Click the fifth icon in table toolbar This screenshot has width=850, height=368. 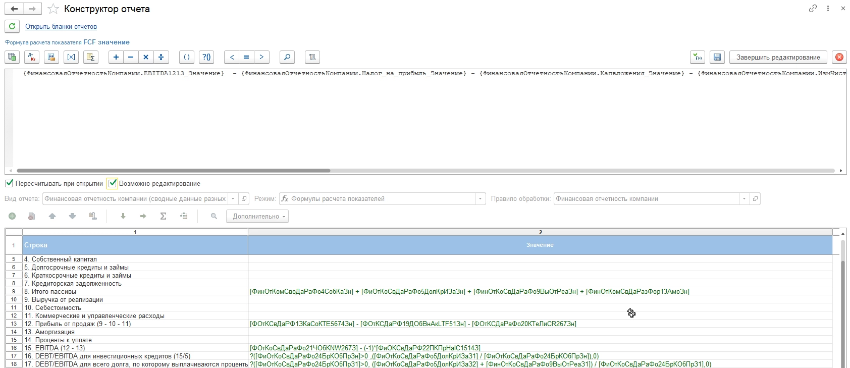point(92,216)
